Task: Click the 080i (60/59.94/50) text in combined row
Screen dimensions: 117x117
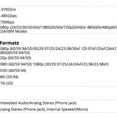Action: coord(16,64)
